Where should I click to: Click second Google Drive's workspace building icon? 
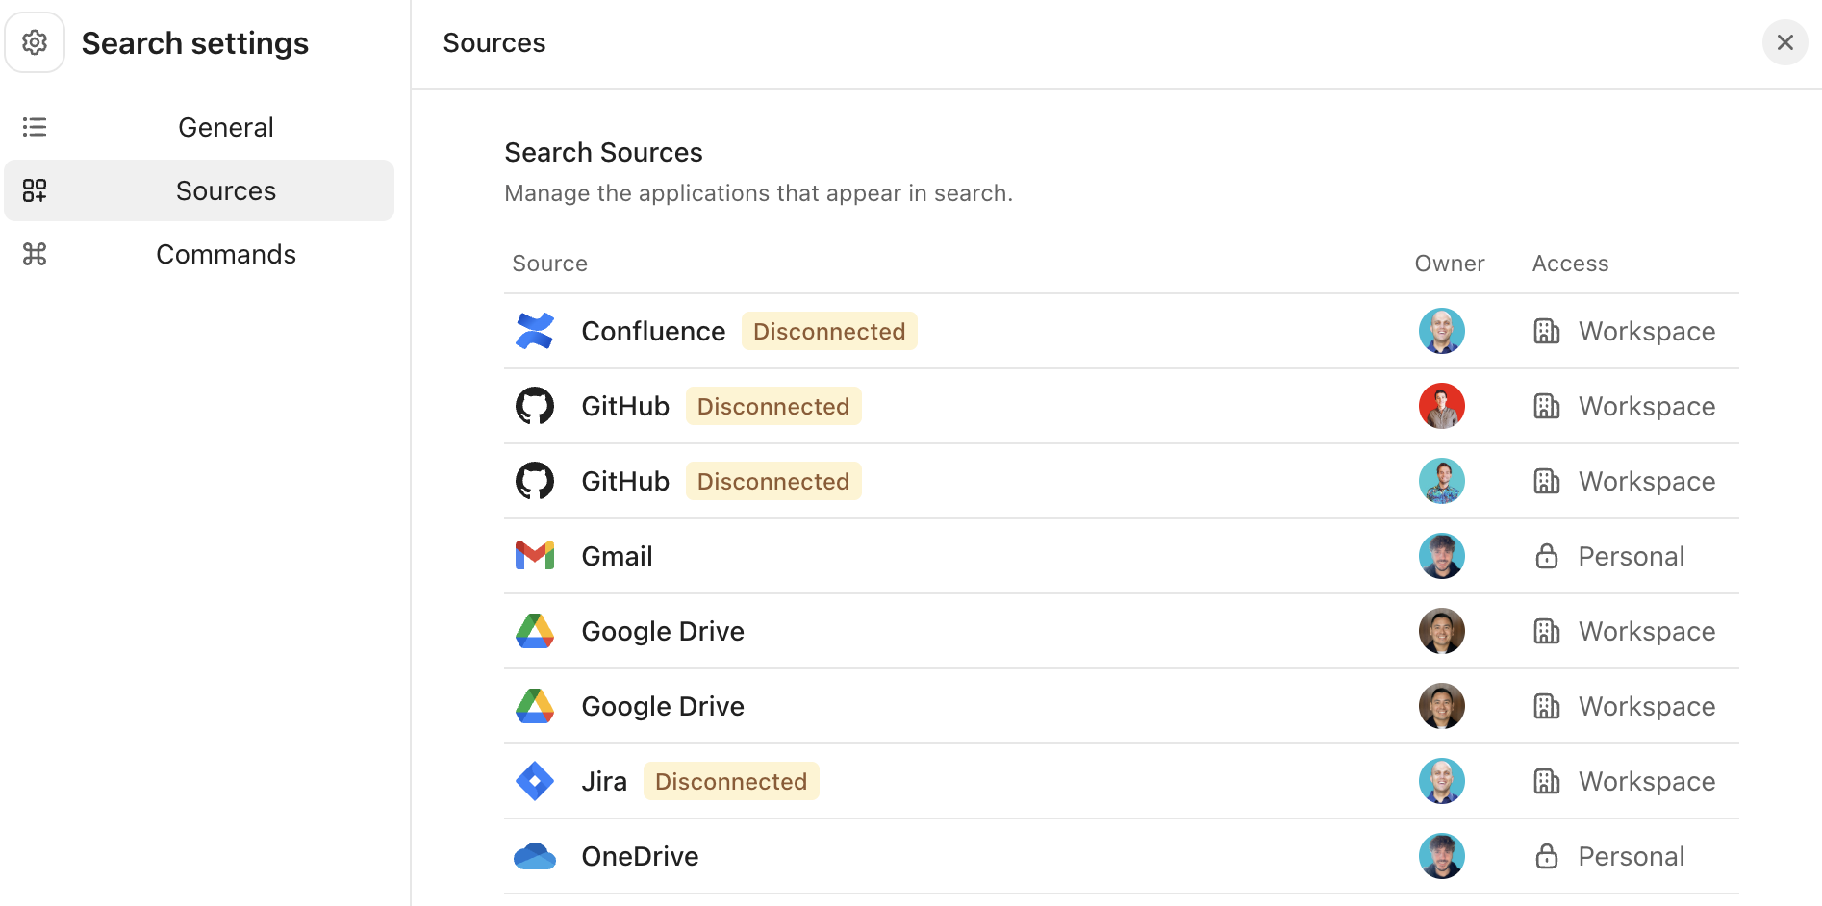coord(1547,706)
